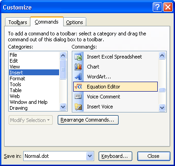Screen dimensions: 175x166
Task: Click Commands list scroll up arrow
Action: [x=162, y=56]
